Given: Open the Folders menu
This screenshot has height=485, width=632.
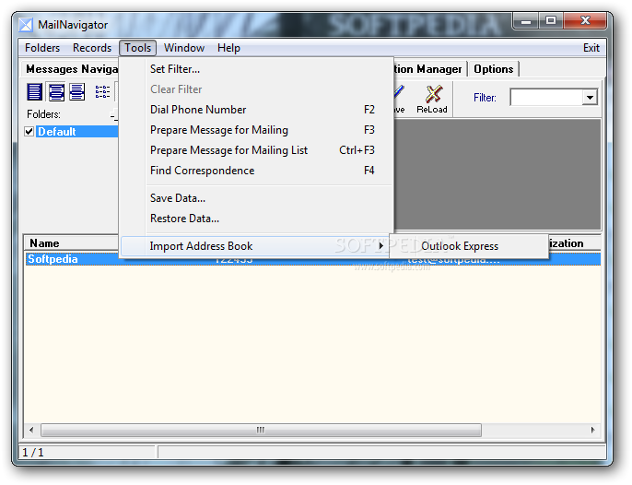Looking at the screenshot, I should 42,48.
